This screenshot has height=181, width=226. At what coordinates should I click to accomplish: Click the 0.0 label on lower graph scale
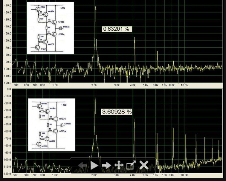(x=9, y=89)
